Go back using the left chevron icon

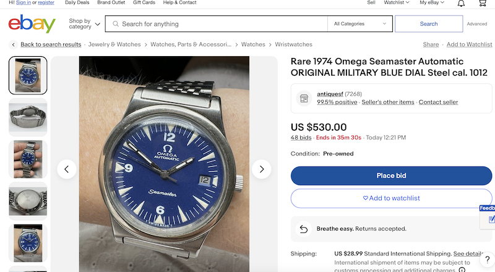tap(13, 44)
